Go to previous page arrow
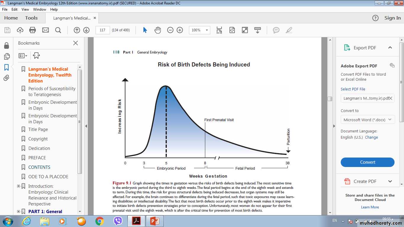 pos(77,30)
